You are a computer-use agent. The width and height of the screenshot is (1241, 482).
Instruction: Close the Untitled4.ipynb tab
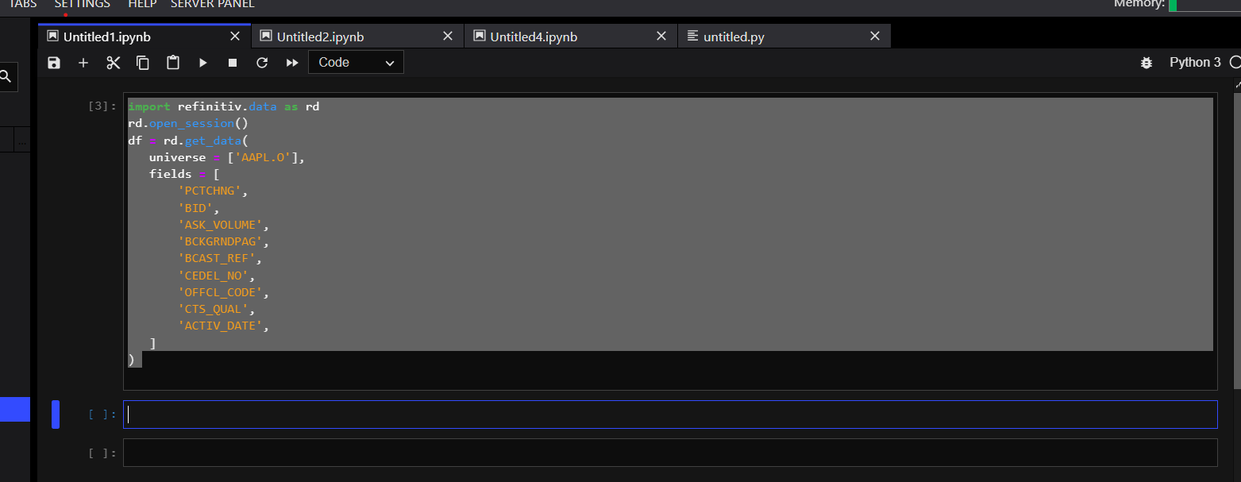point(661,37)
